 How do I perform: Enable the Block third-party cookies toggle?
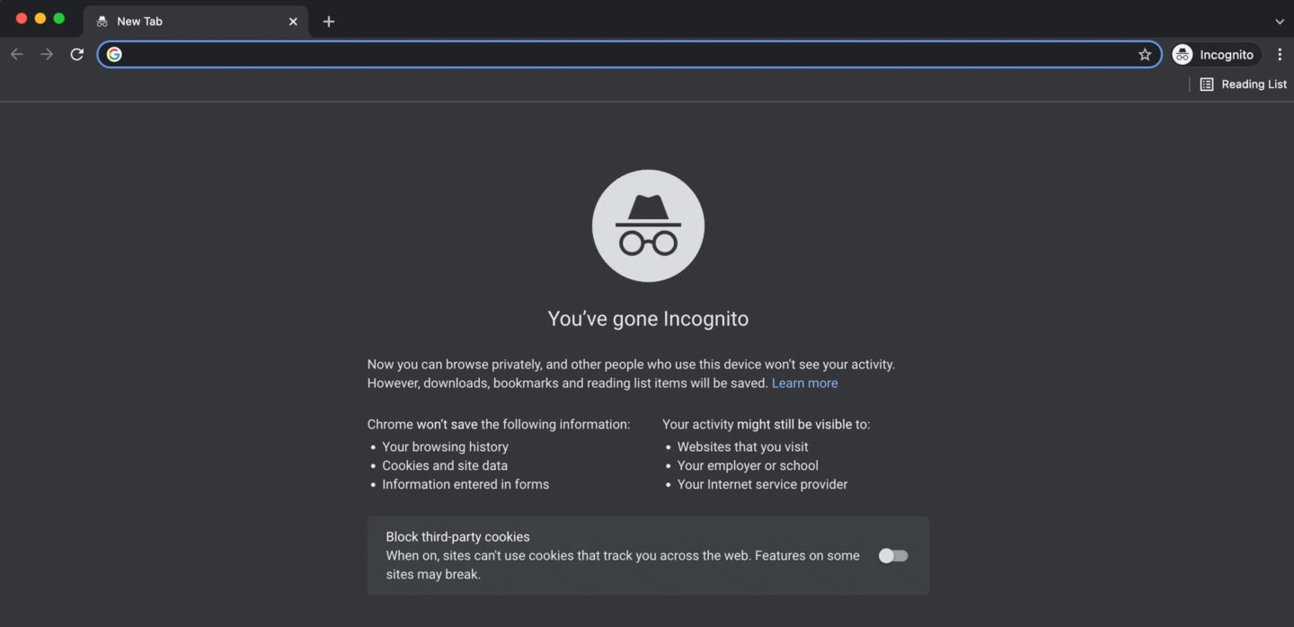pos(893,556)
